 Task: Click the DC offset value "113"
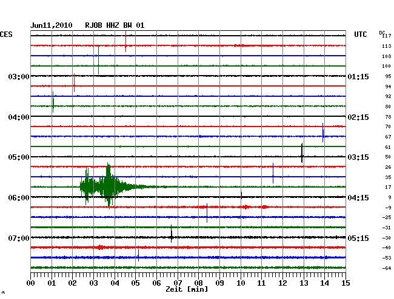(387, 46)
